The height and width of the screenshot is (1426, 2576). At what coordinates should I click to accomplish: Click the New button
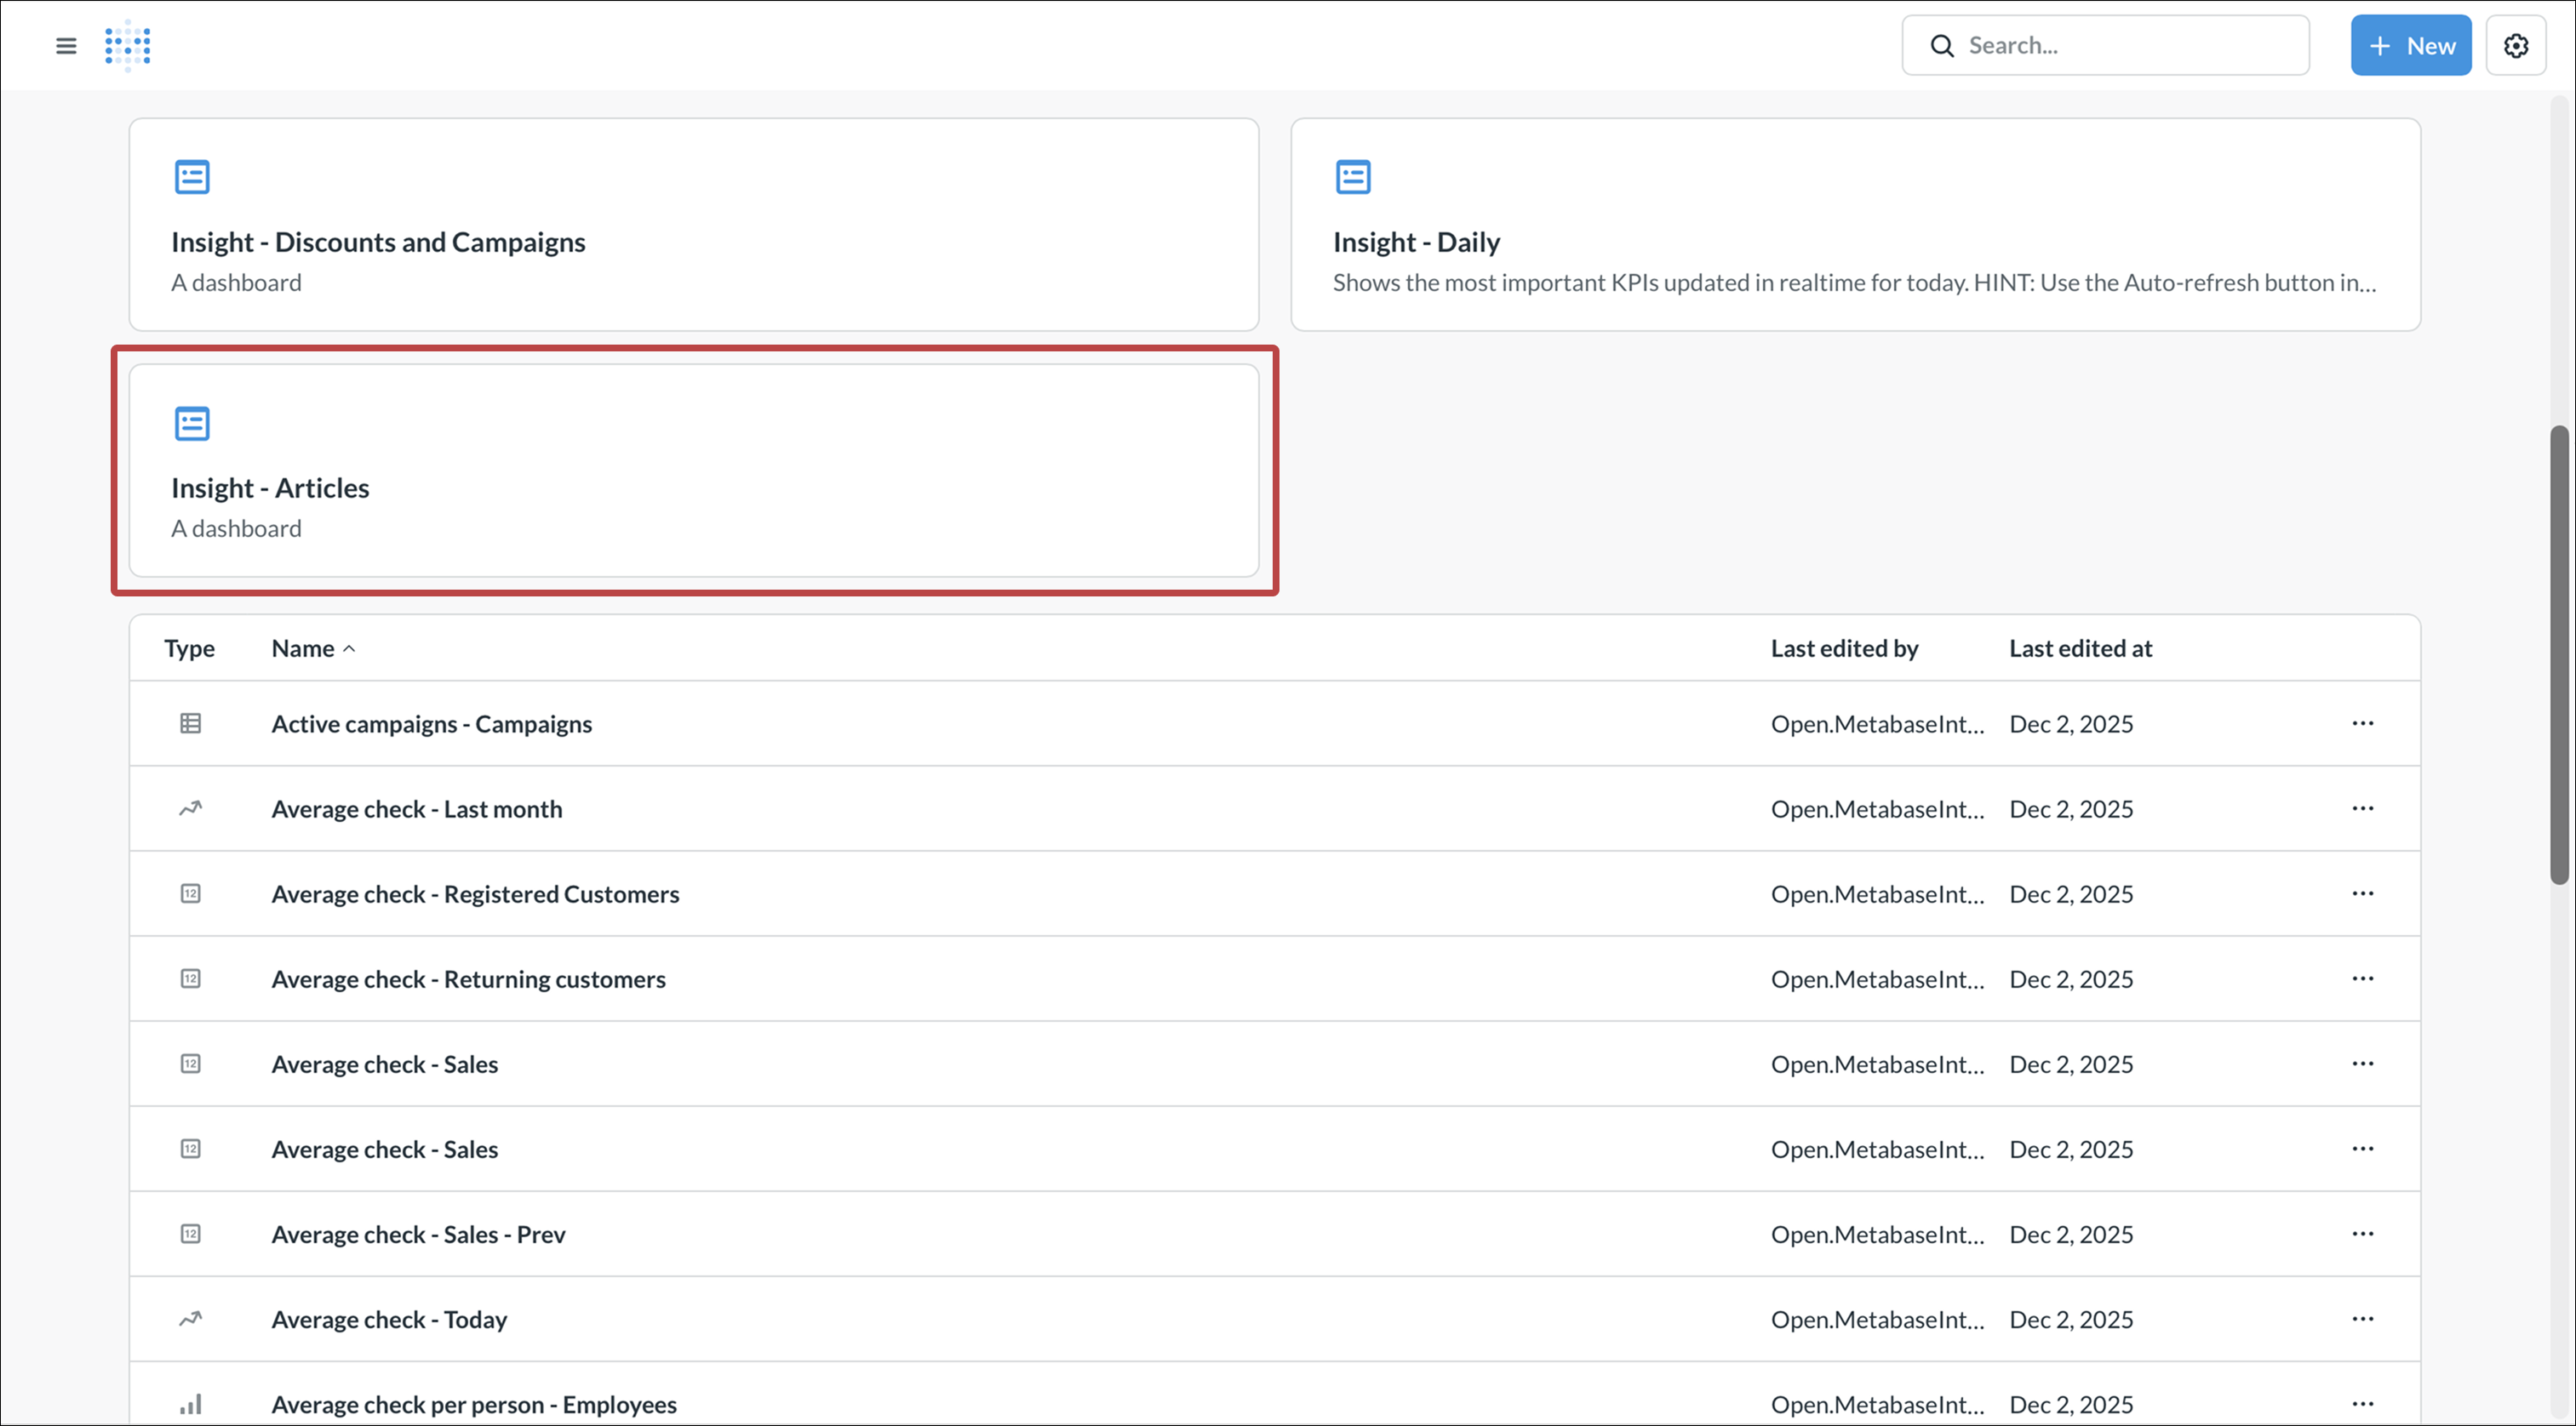coord(2410,46)
